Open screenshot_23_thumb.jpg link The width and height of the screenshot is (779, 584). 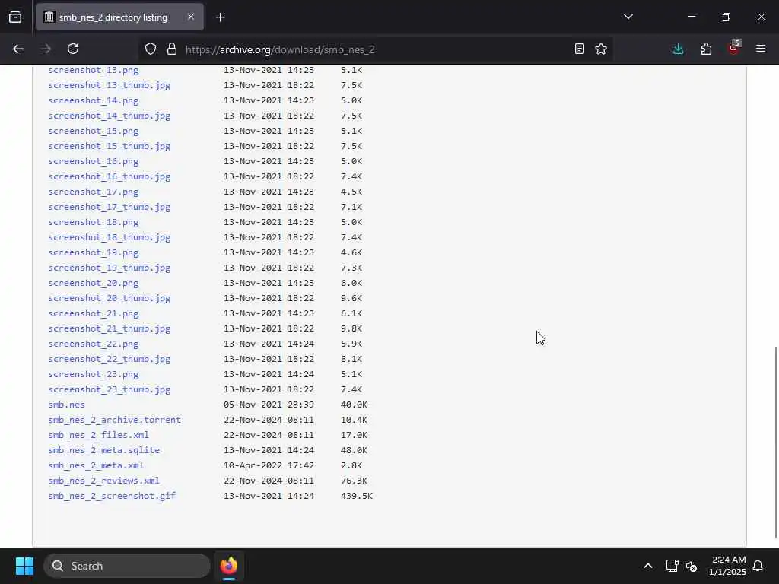click(x=110, y=389)
